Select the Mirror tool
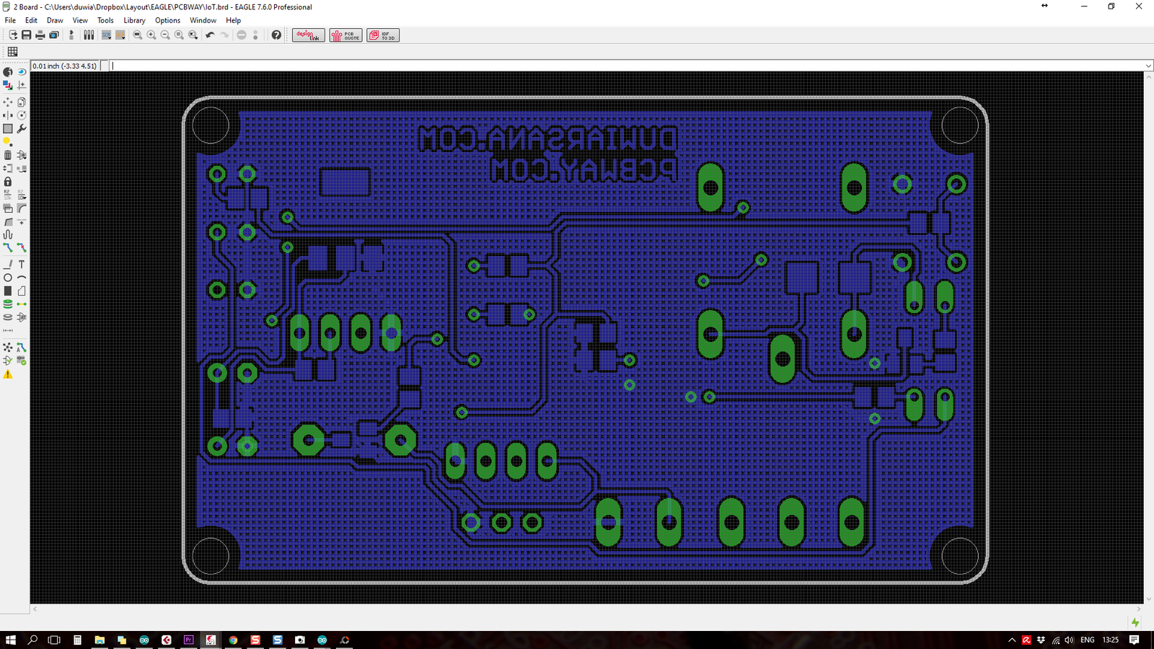 pos(8,115)
